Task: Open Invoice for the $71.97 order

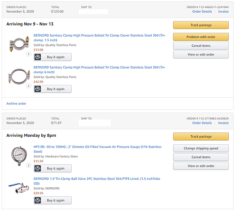Action: [x=223, y=123]
